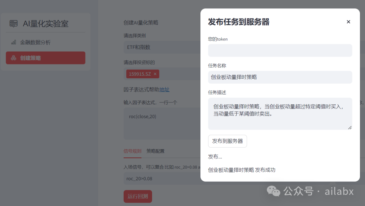Click the 发布到服务器 button
This screenshot has height=206, width=365.
pos(227,141)
